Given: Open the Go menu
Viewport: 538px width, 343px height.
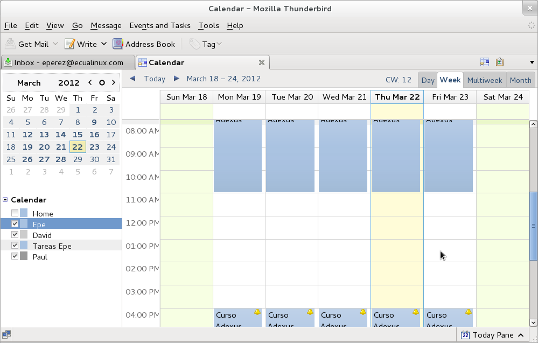Looking at the screenshot, I should pos(77,25).
